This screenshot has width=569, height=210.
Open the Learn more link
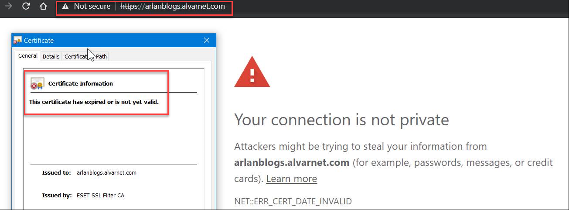point(292,179)
